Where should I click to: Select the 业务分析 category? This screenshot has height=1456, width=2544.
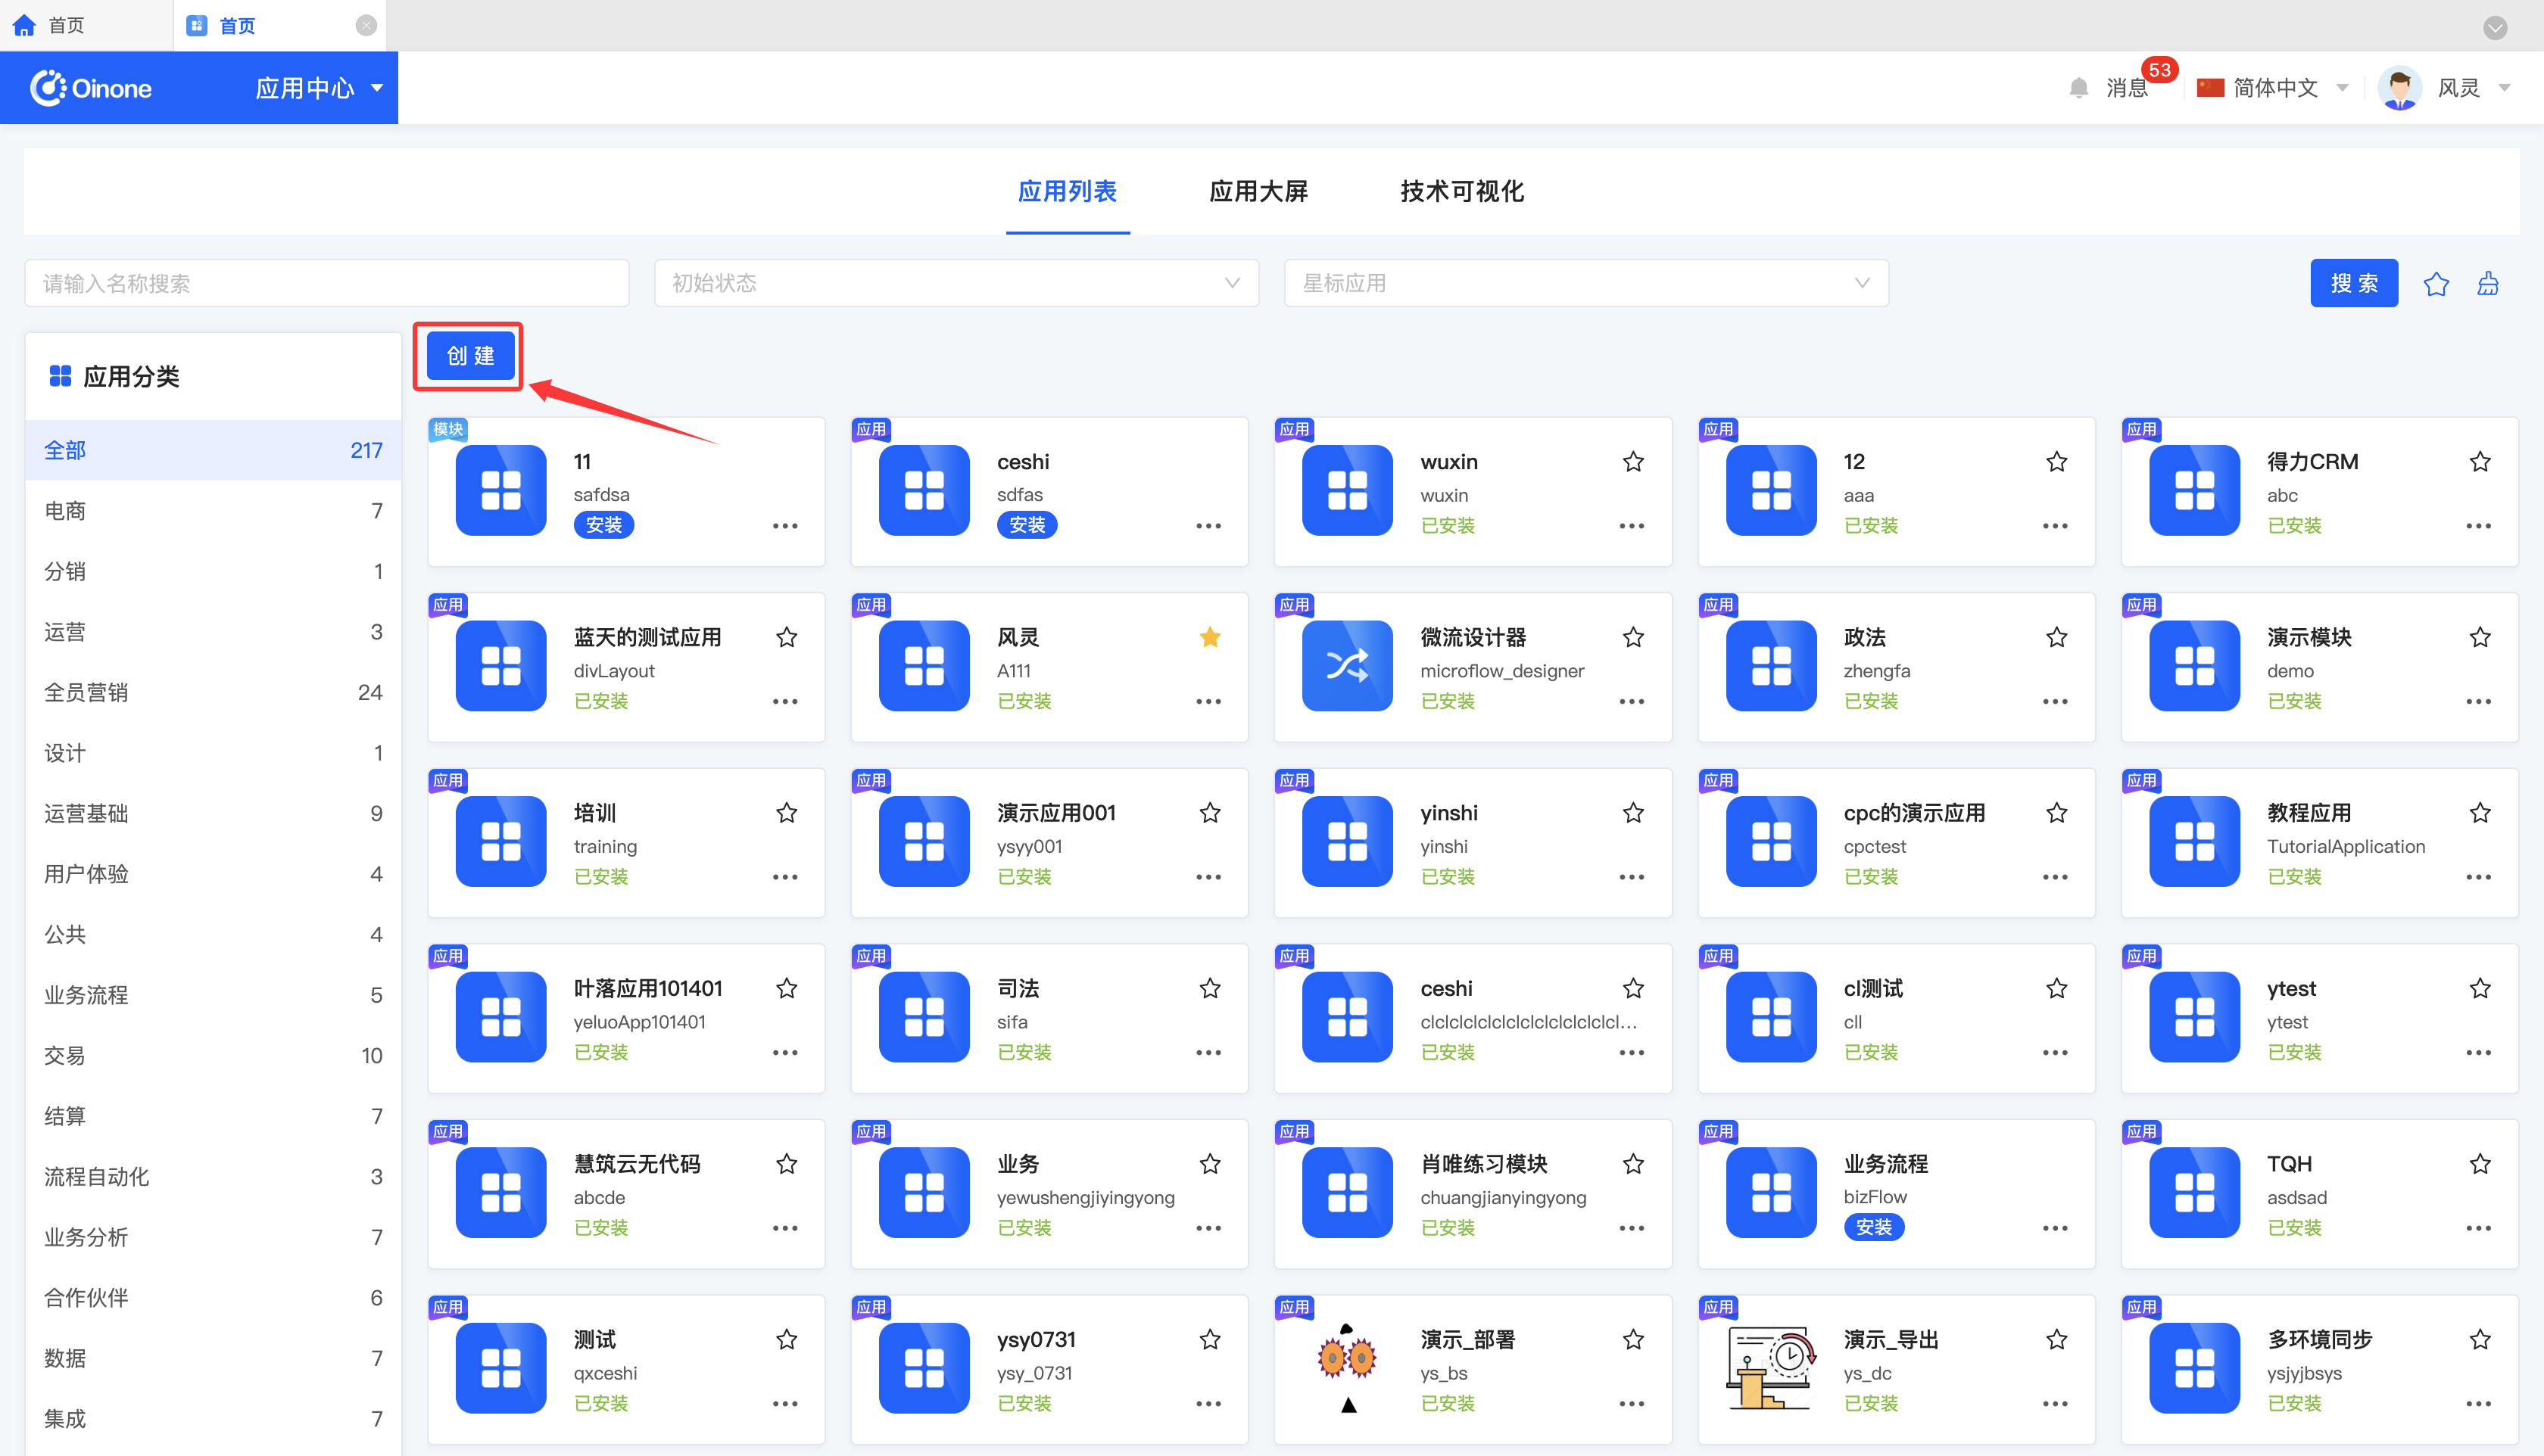point(213,1237)
